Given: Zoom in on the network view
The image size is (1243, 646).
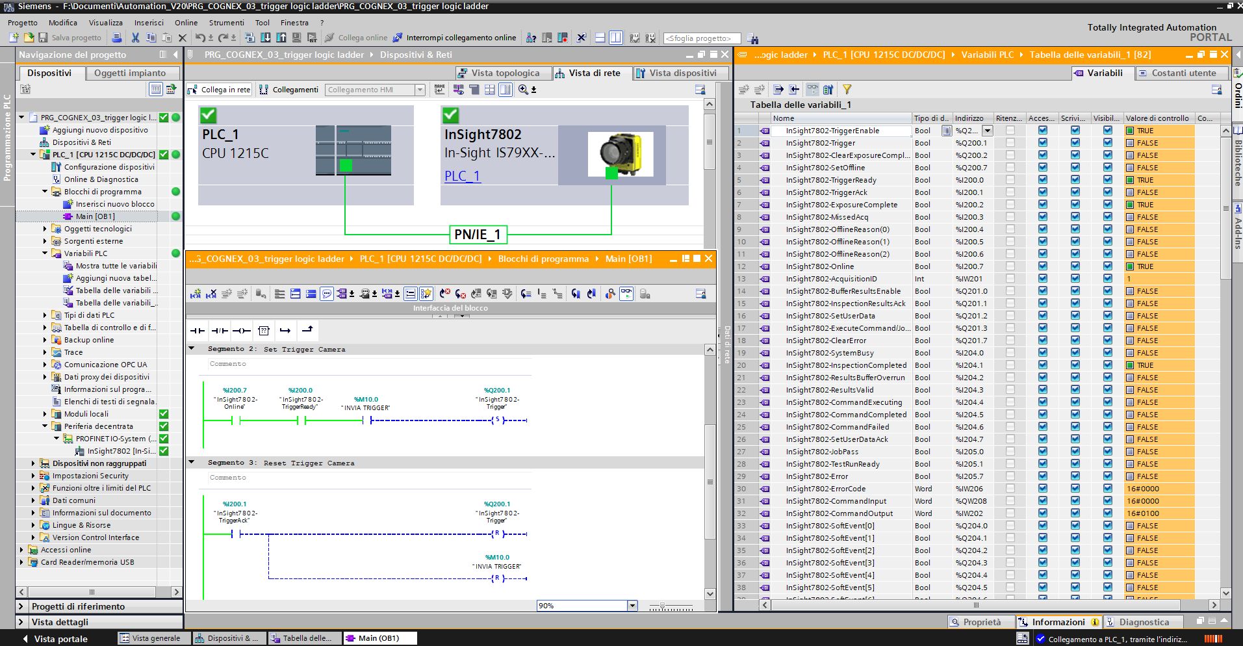Looking at the screenshot, I should click(523, 90).
